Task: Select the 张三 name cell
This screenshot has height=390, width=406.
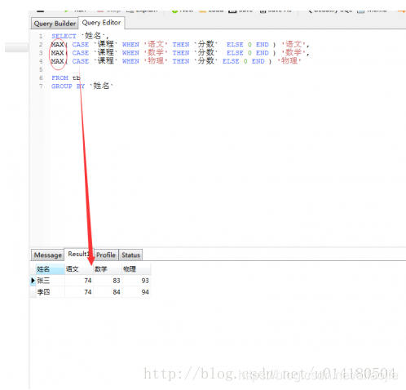Action: (50, 281)
